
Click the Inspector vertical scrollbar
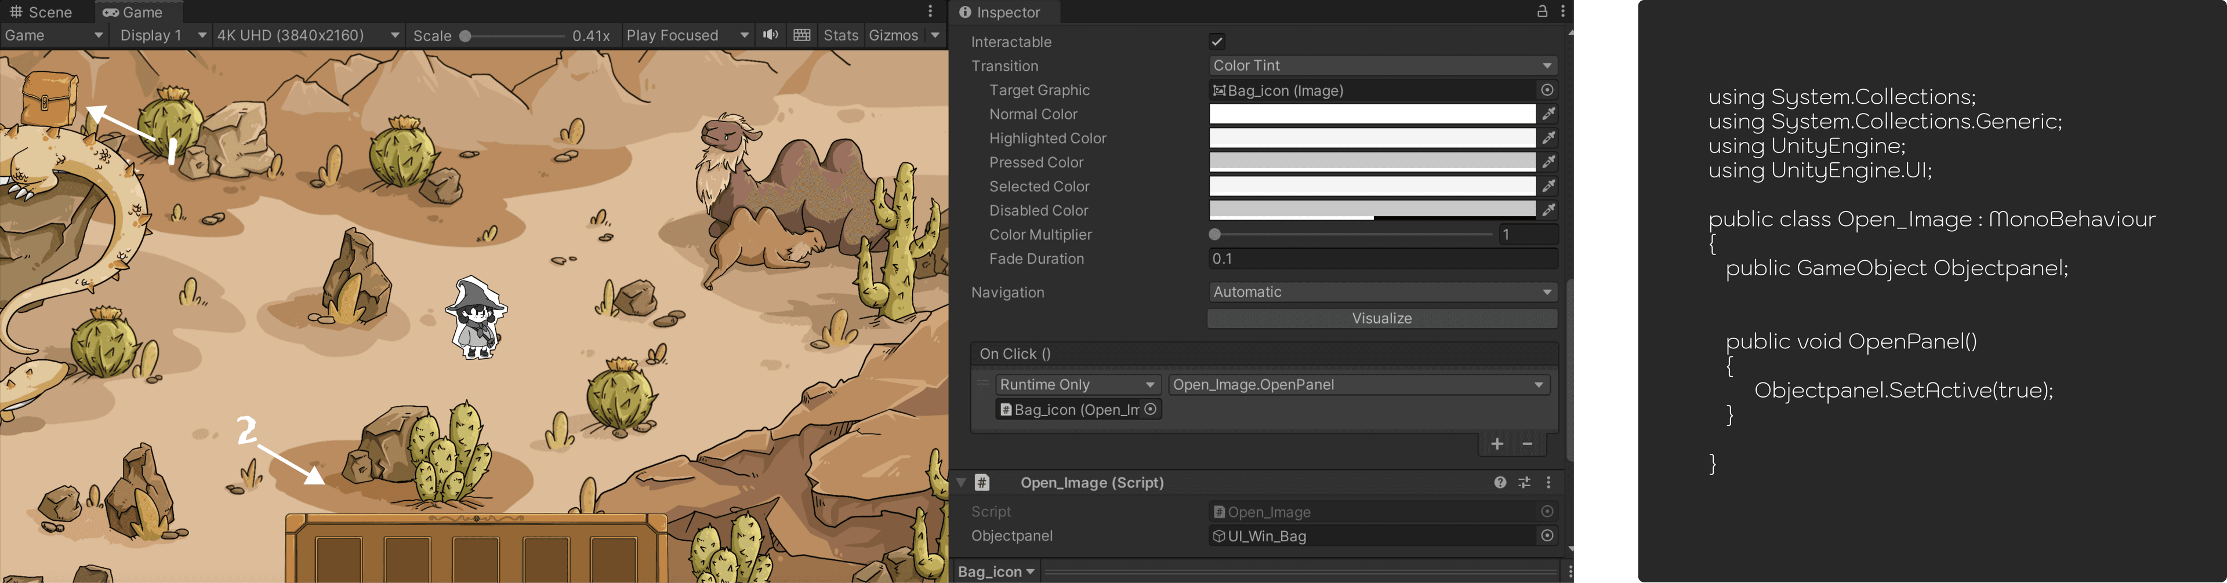pyautogui.click(x=1569, y=370)
